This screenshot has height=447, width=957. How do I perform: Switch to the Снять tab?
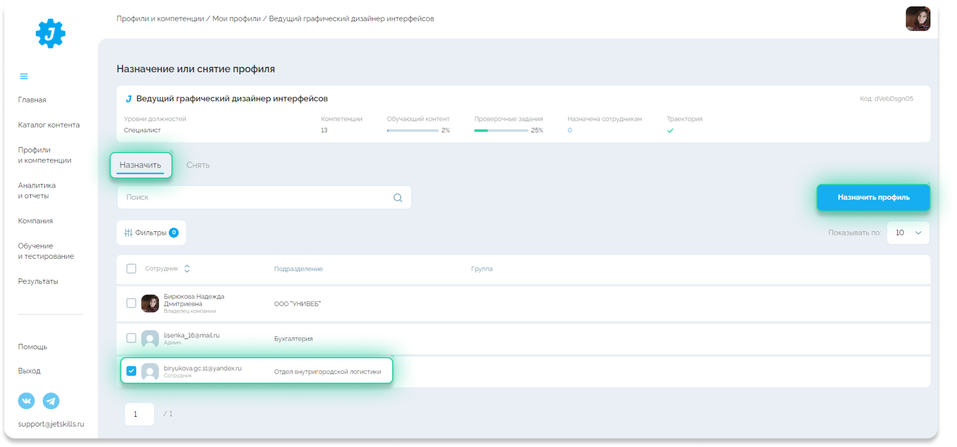click(198, 165)
